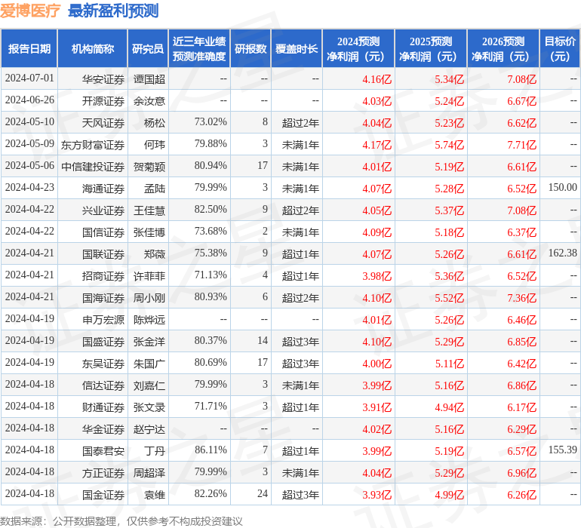Click the 近三年业绩预测准确度 header
The image size is (581, 528).
coord(199,49)
